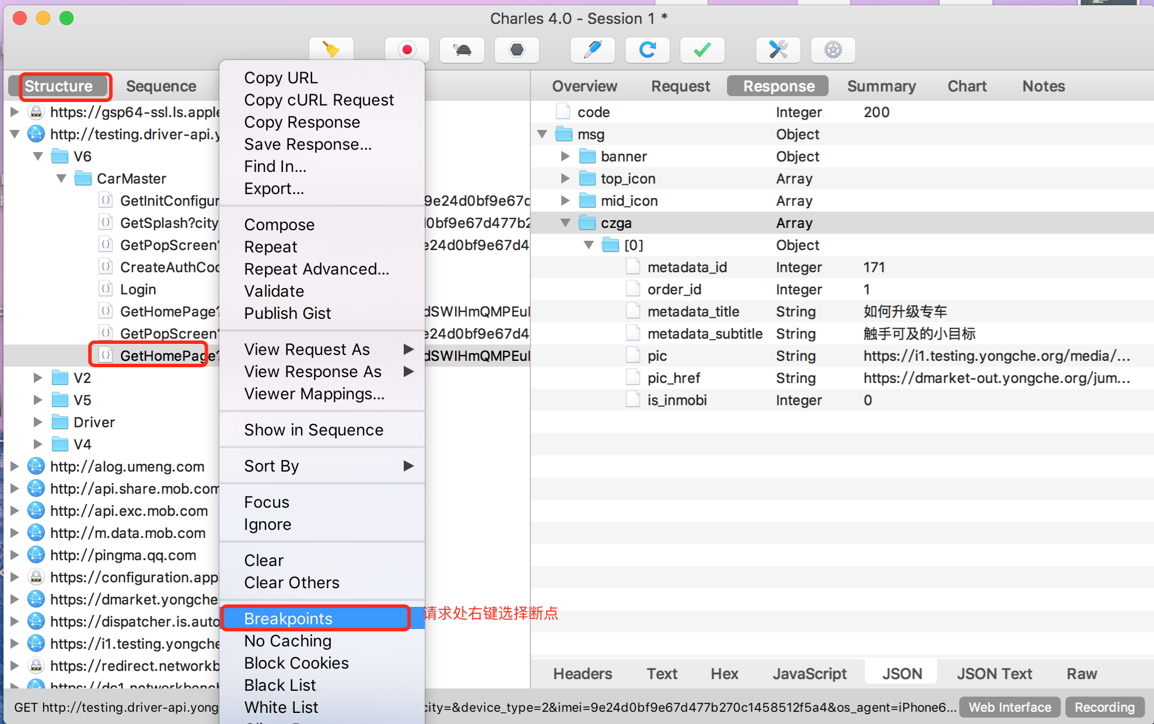Image resolution: width=1154 pixels, height=724 pixels.
Task: Click the broom clear session icon
Action: pos(331,50)
